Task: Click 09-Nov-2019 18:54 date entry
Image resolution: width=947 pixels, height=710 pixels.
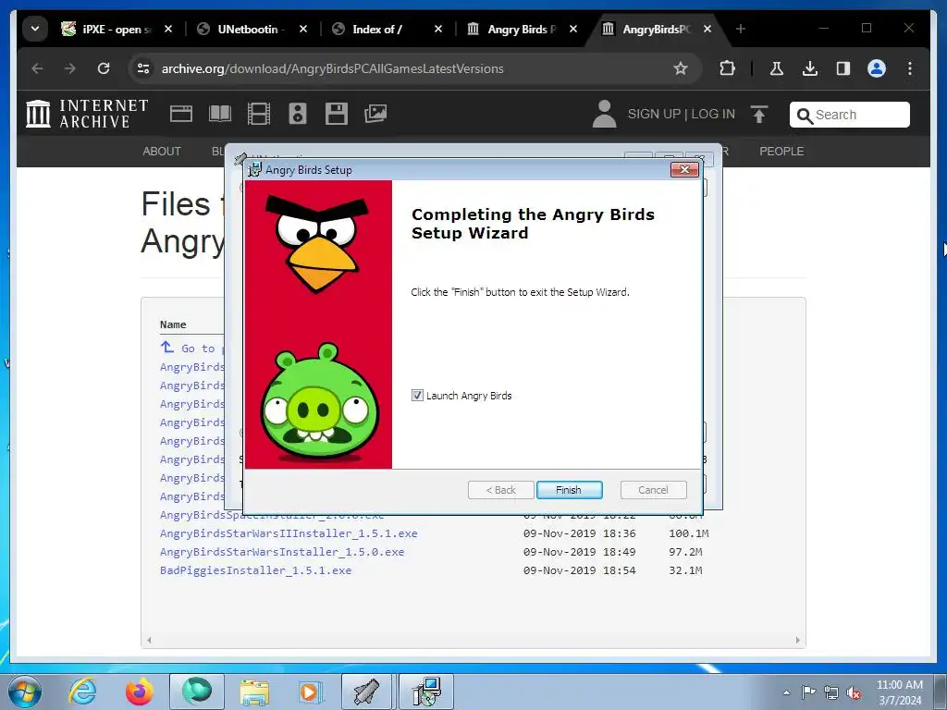Action: click(579, 570)
